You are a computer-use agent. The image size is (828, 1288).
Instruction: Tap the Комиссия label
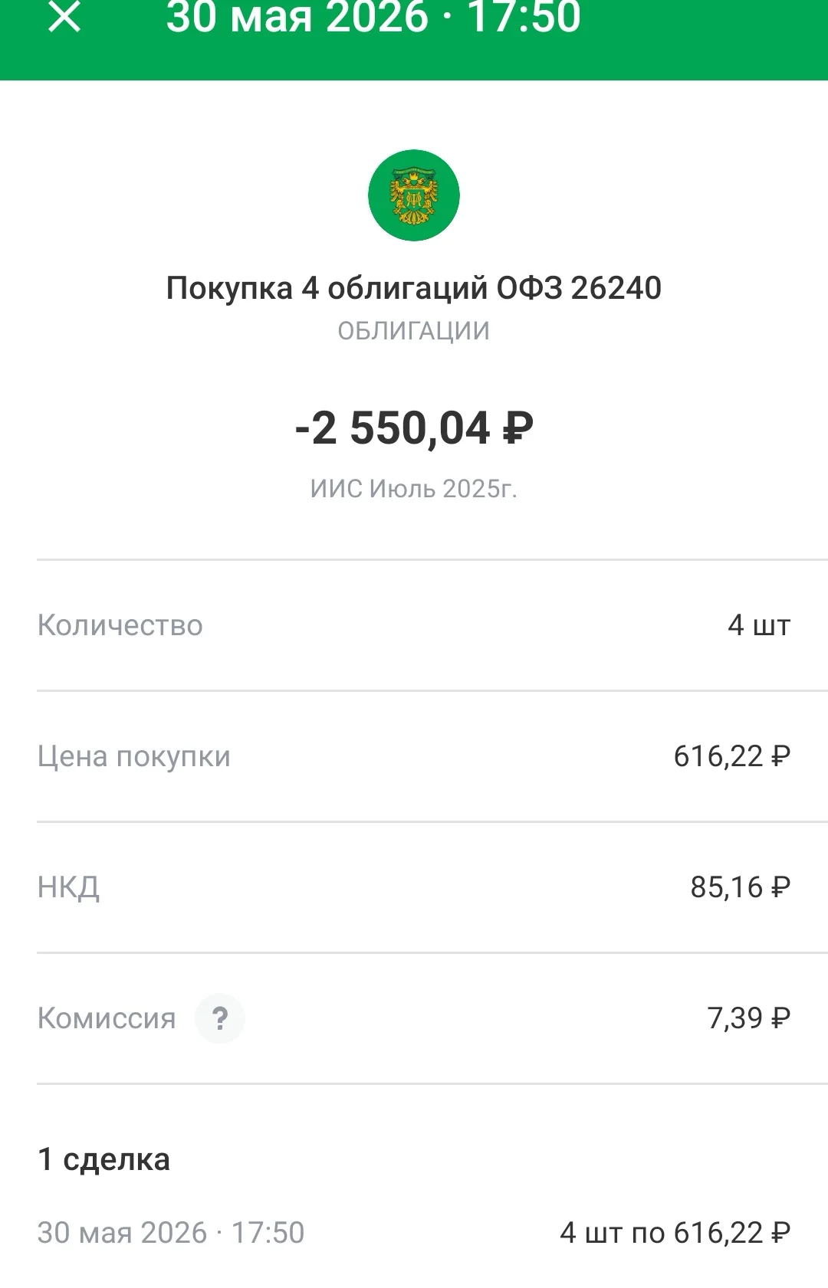point(107,1018)
